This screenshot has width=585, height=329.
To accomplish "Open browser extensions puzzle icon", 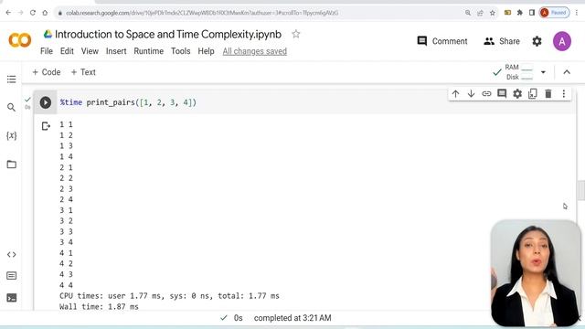I will click(520, 13).
